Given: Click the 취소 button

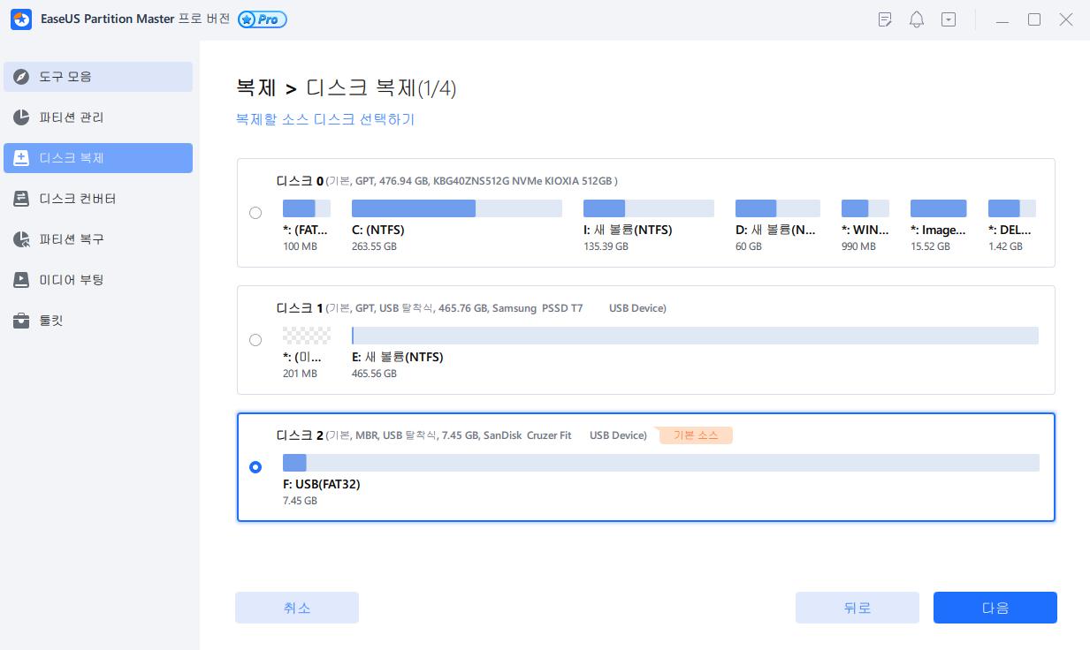Looking at the screenshot, I should (x=296, y=608).
